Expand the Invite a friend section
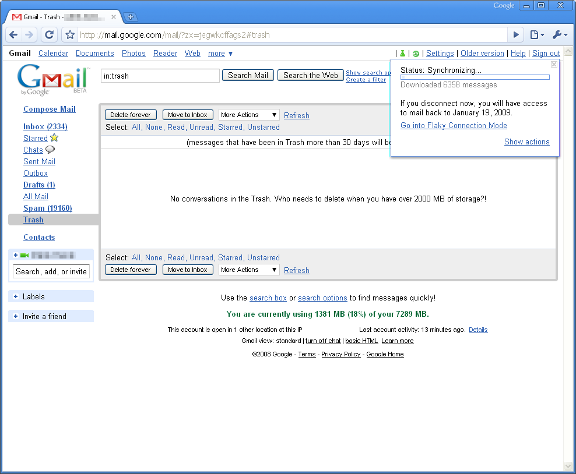The image size is (576, 474). pyautogui.click(x=15, y=316)
